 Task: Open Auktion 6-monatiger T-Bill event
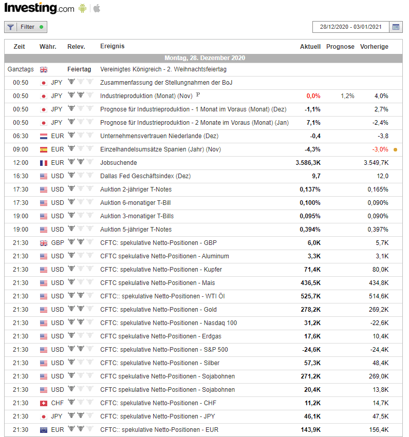(x=136, y=203)
